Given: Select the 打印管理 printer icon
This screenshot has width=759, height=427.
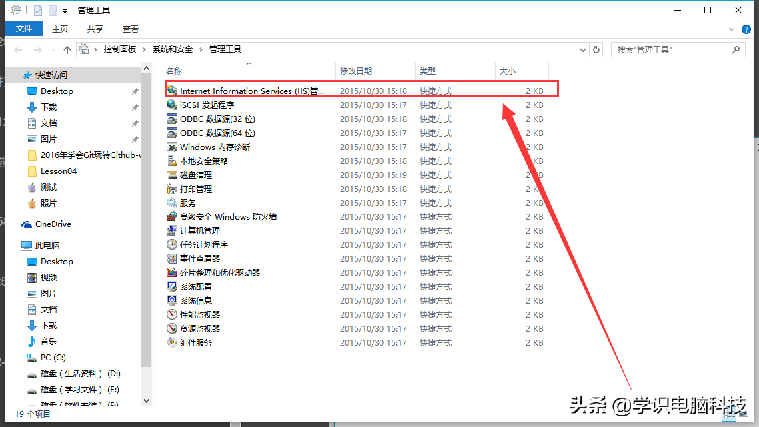Looking at the screenshot, I should click(x=172, y=189).
